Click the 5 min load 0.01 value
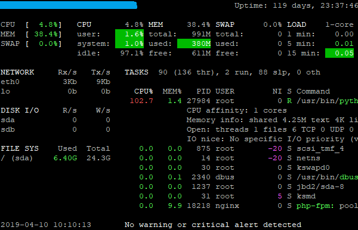Screen dimensions: 358x230 (344, 43)
